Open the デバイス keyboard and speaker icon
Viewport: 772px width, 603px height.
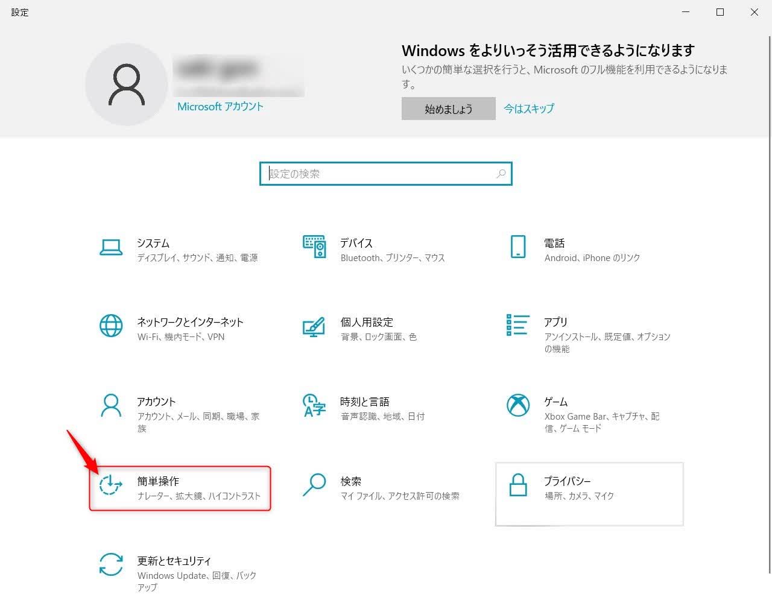click(x=314, y=247)
